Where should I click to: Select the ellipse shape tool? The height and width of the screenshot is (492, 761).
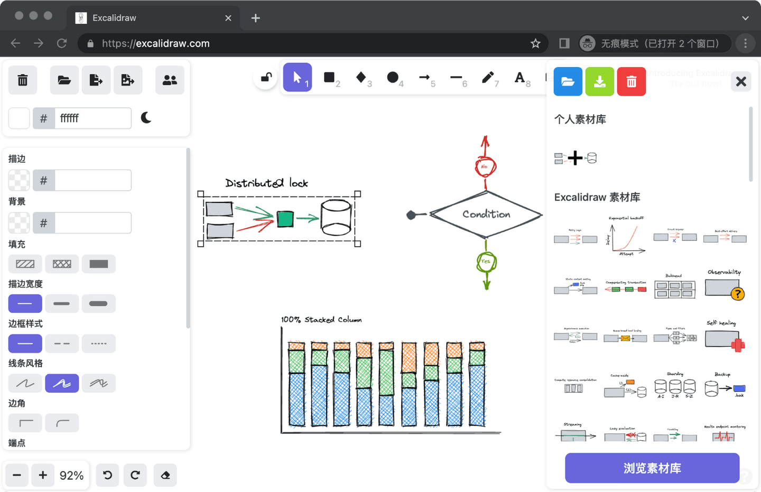click(x=393, y=78)
